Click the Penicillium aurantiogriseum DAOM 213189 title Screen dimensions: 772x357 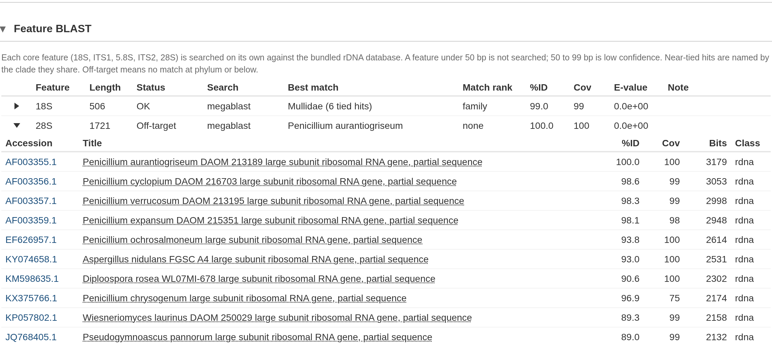282,162
